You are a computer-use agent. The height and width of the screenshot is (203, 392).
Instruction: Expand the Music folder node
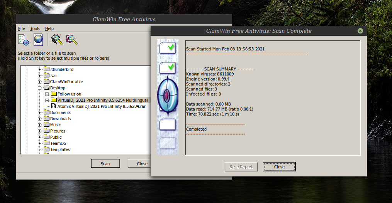tap(39, 125)
